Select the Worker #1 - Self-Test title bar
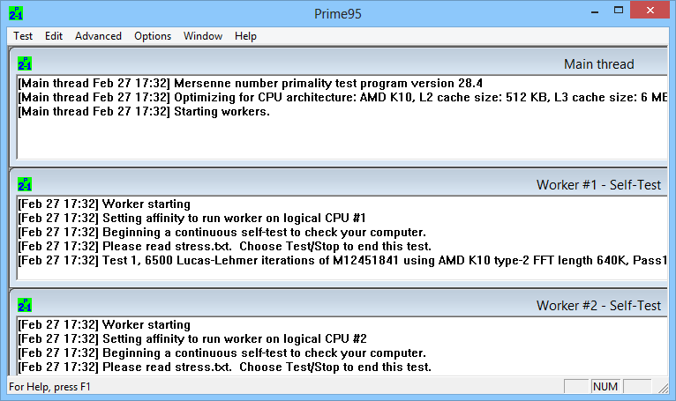 339,184
